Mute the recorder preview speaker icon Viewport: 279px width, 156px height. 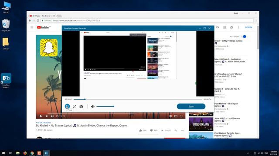coord(92,107)
